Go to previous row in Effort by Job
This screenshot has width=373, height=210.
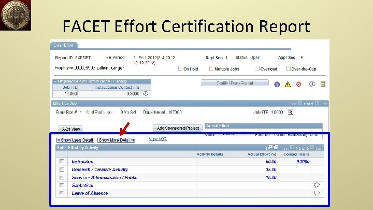point(300,103)
